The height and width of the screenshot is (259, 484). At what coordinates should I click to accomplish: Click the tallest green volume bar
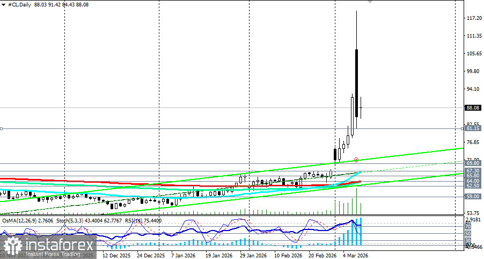coord(356,201)
